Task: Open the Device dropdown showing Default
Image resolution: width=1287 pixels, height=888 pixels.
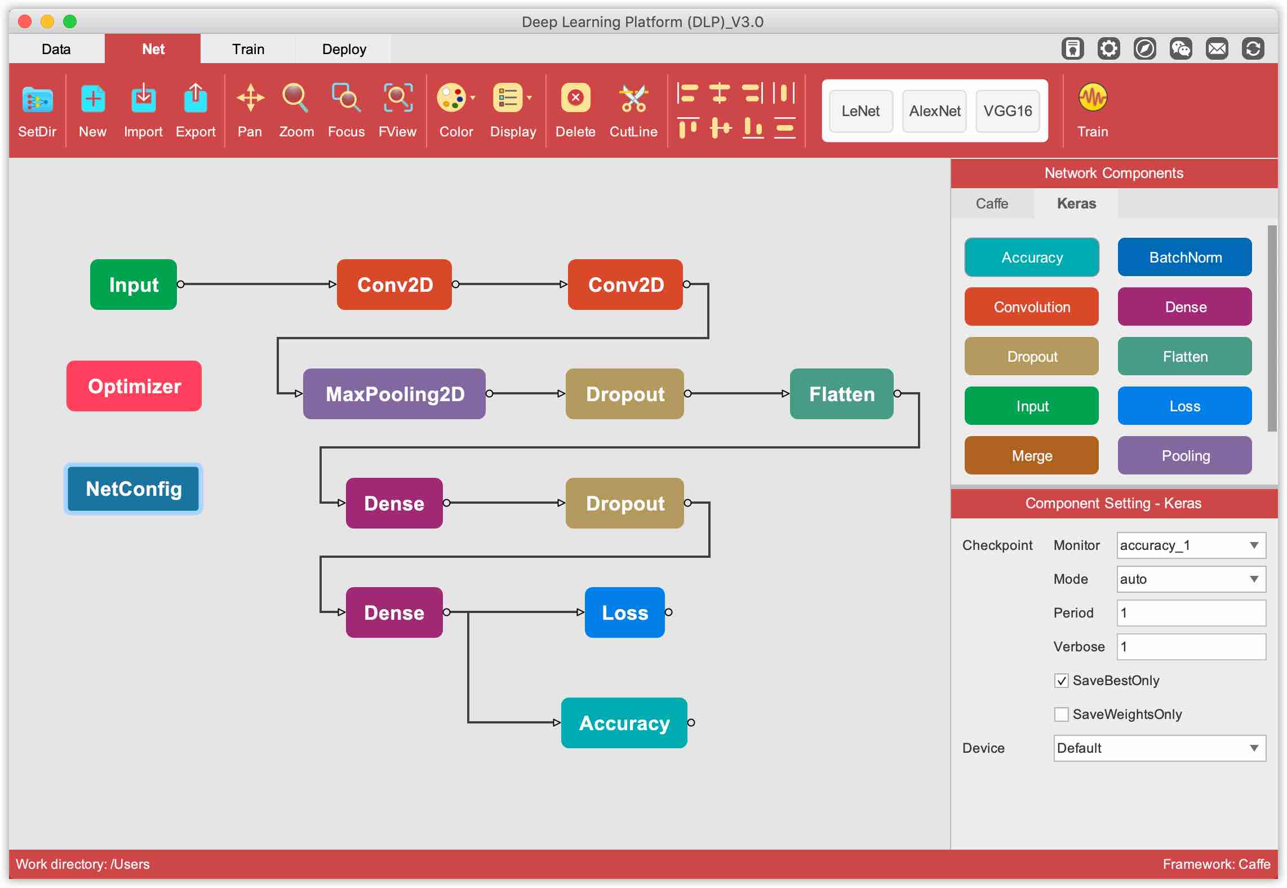Action: pyautogui.click(x=1159, y=748)
